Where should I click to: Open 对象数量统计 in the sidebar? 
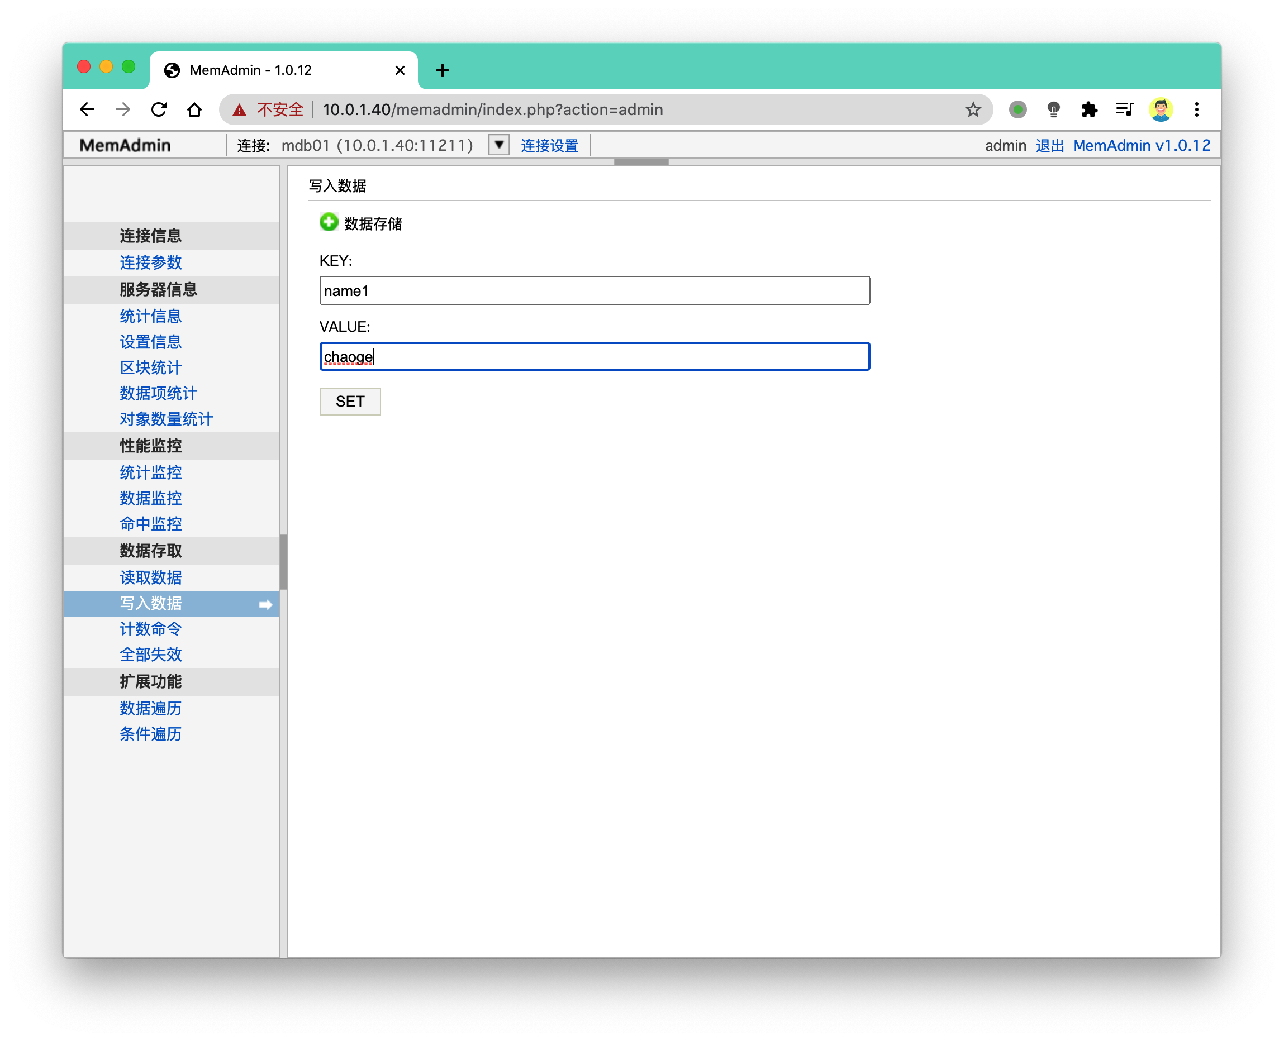pyautogui.click(x=166, y=419)
